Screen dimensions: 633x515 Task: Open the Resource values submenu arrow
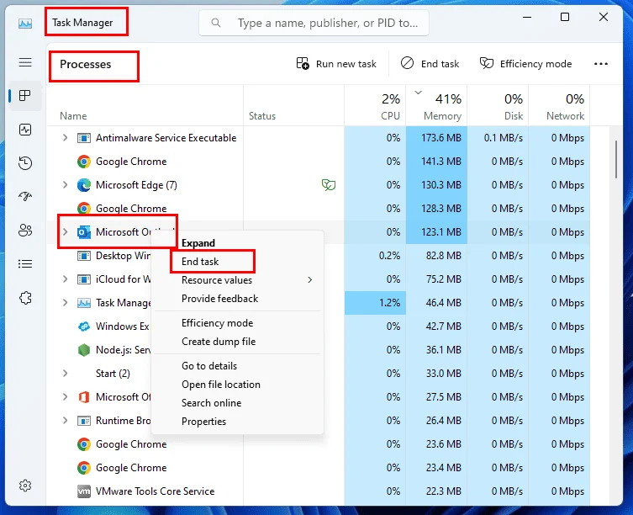pyautogui.click(x=309, y=279)
